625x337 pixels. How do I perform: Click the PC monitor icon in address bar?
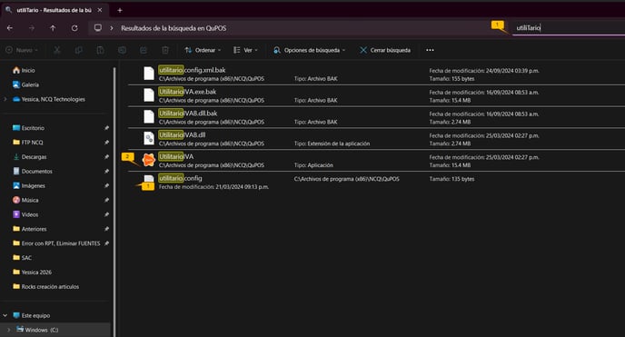(x=98, y=28)
